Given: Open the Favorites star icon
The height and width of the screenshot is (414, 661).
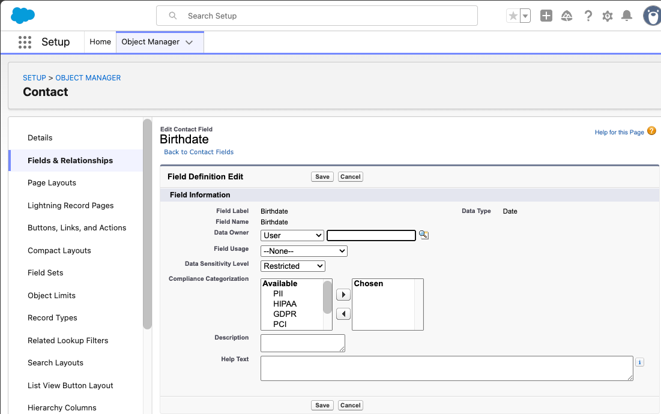Looking at the screenshot, I should (x=513, y=16).
